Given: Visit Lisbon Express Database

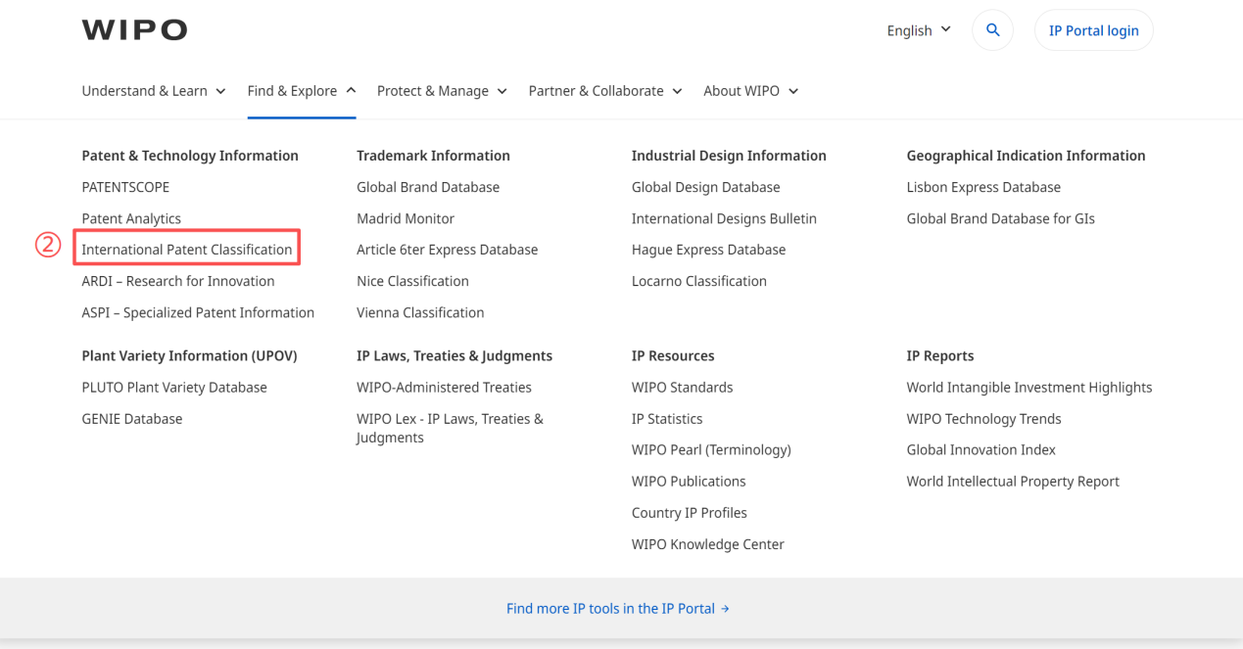Looking at the screenshot, I should click(983, 187).
